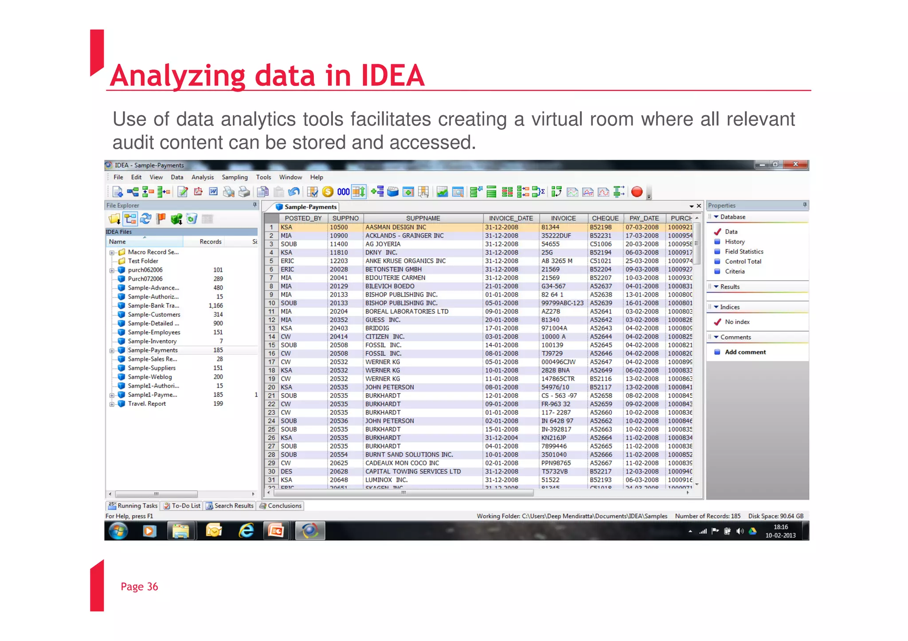Click the PDF export icon in toolbar

198,192
